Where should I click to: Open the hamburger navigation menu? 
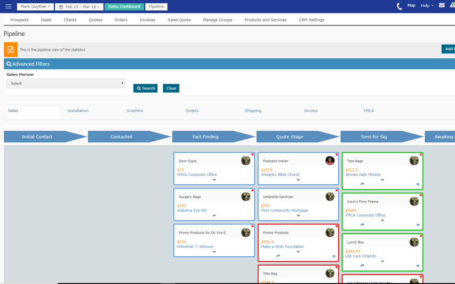8,6
